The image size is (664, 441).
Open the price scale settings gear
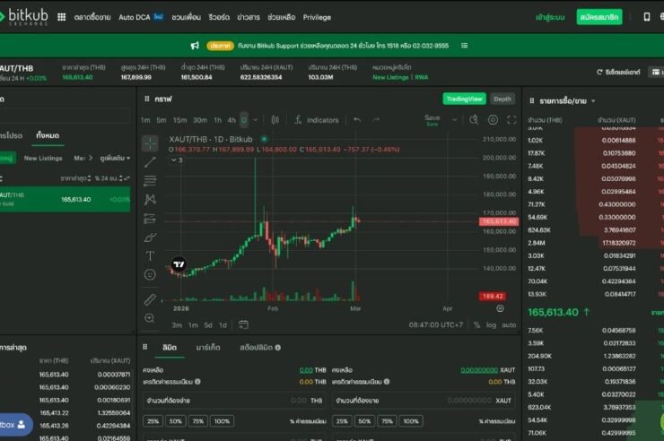pos(500,308)
